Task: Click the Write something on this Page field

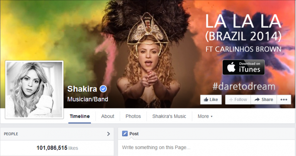Action: tap(207, 148)
